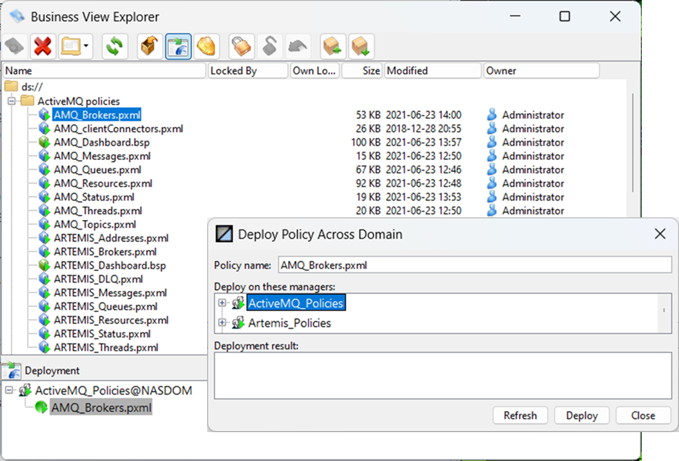Viewport: 679px width, 461px height.
Task: Select AMQ_Status.pxml file
Action: pos(93,197)
